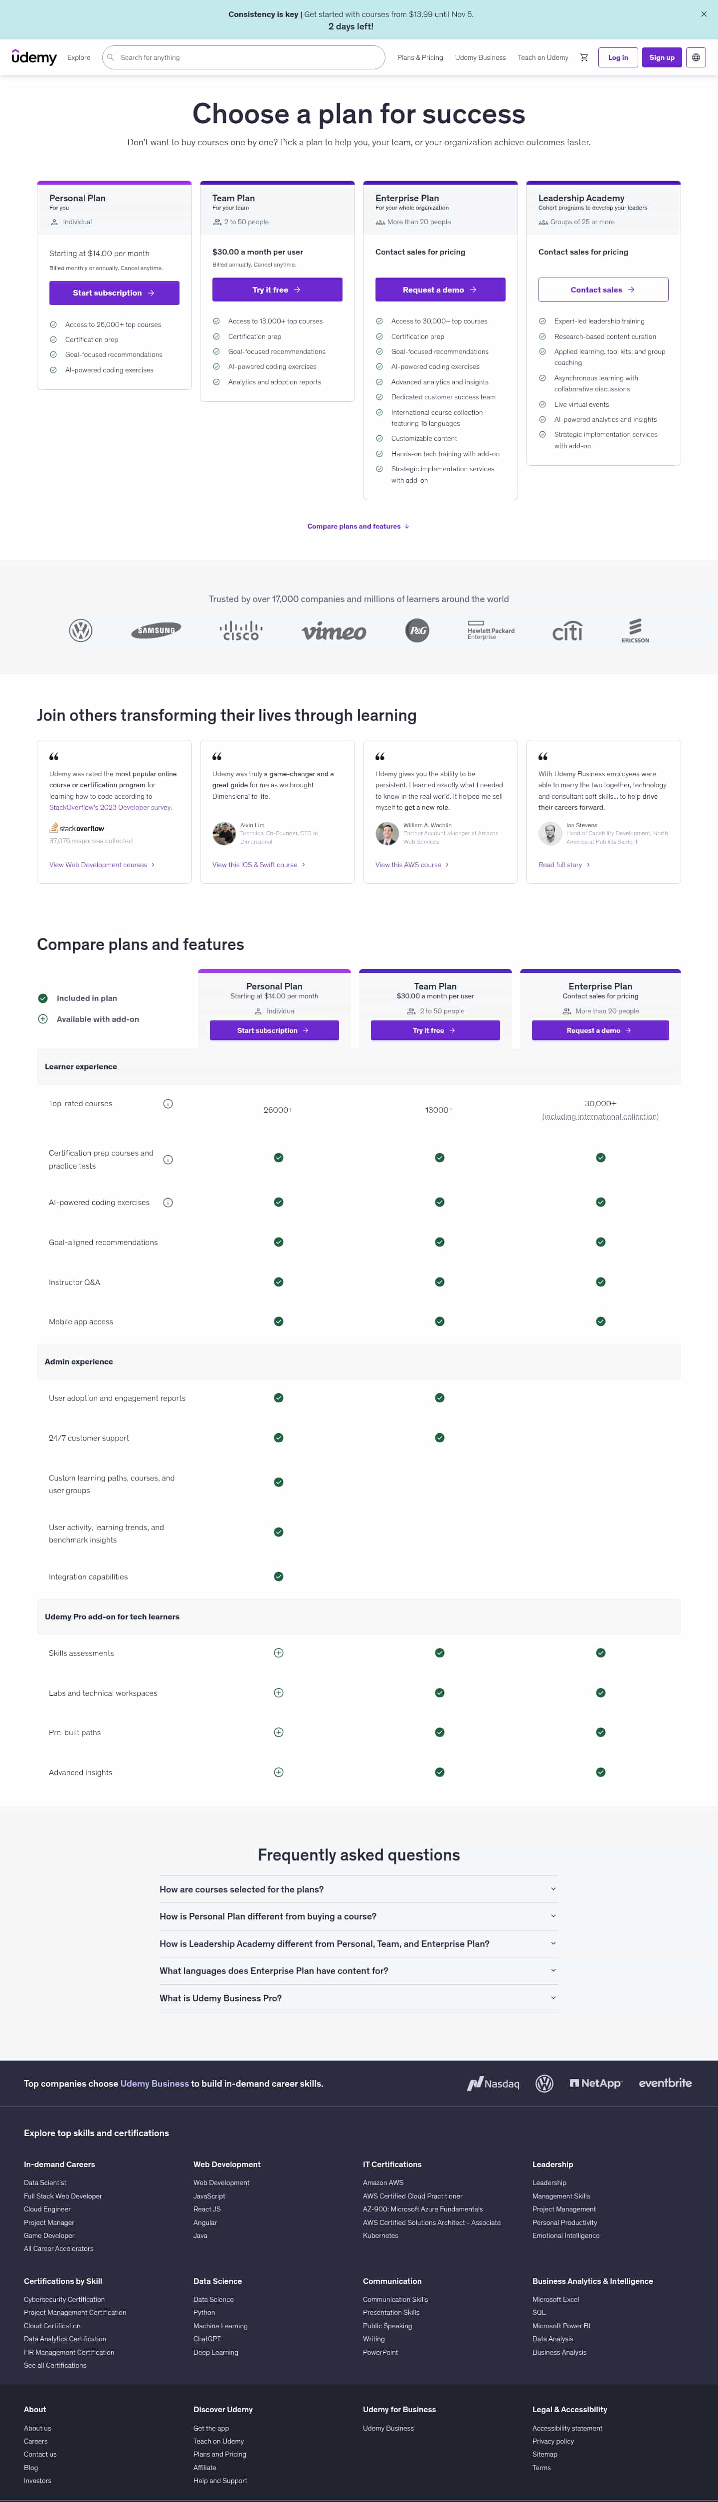
Task: Click the Search for anything field
Action: click(x=247, y=57)
